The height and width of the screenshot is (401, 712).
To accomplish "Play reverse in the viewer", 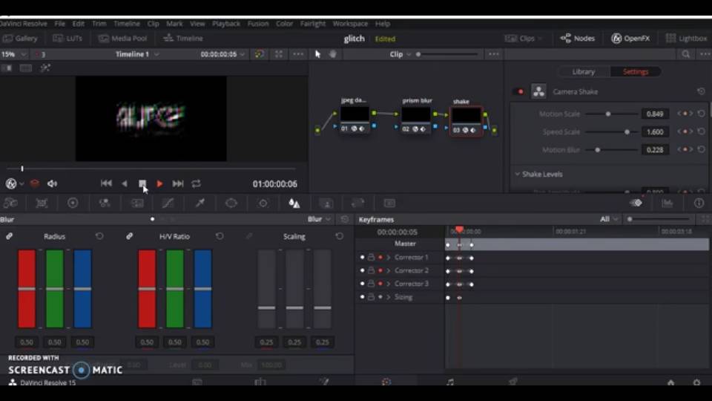I will pyautogui.click(x=125, y=183).
